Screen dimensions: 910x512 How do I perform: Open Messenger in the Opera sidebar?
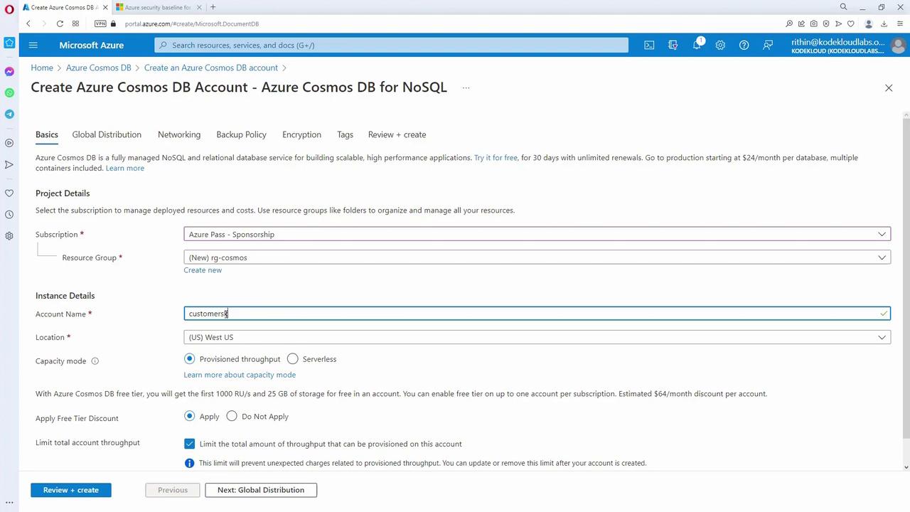[x=9, y=71]
